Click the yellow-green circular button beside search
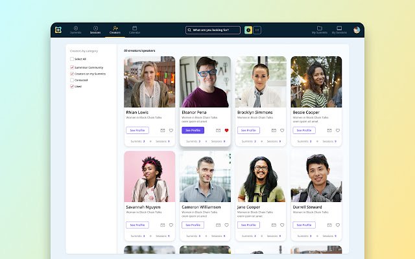 248,30
